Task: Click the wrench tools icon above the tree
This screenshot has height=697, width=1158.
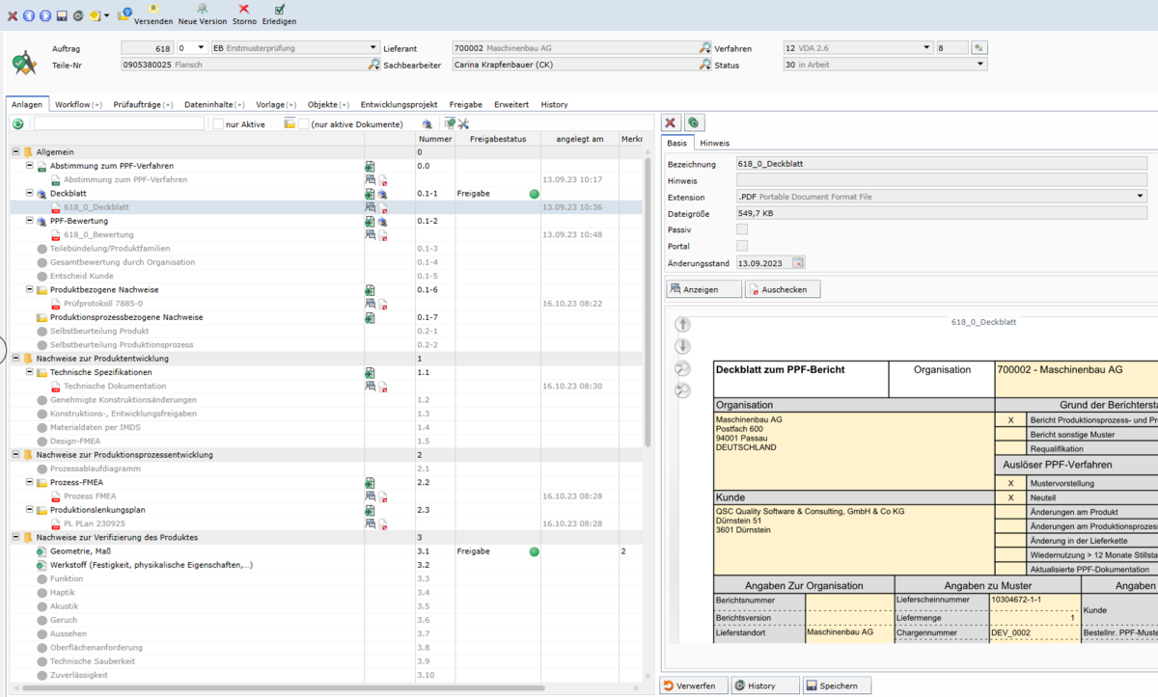Action: [x=463, y=123]
